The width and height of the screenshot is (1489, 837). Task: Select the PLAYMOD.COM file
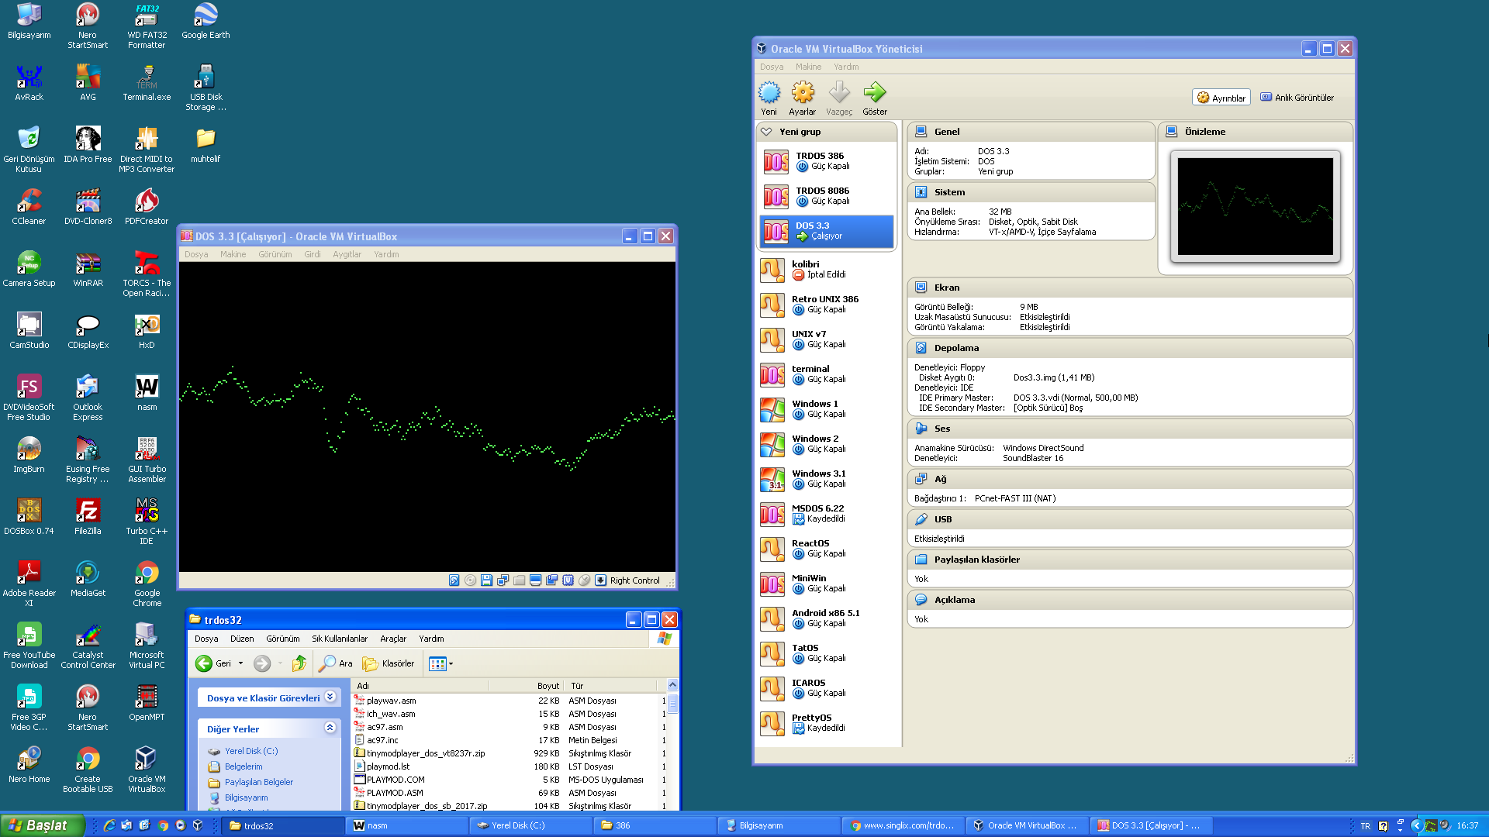pos(396,780)
